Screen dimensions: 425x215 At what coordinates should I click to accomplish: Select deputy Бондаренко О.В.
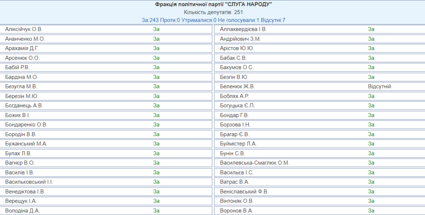pos(26,125)
